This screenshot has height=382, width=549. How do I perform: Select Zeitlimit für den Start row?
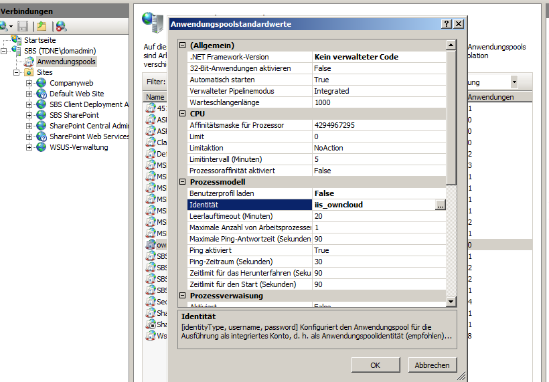click(x=317, y=284)
